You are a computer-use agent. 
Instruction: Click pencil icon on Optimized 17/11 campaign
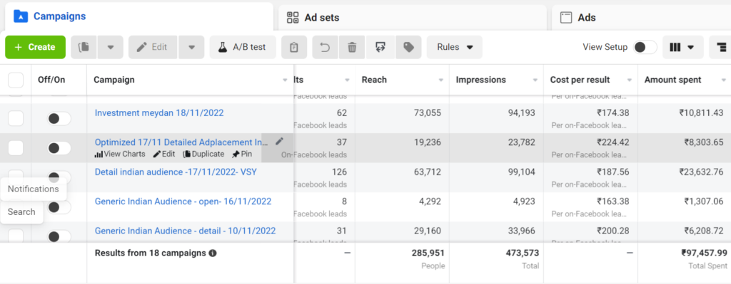(279, 142)
